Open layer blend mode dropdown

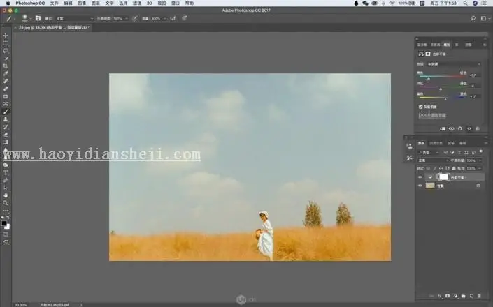click(434, 160)
